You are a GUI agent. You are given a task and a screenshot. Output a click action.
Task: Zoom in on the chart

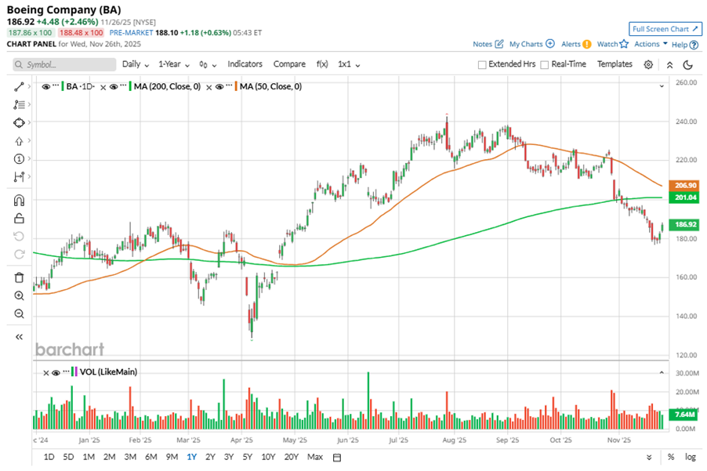tap(19, 295)
